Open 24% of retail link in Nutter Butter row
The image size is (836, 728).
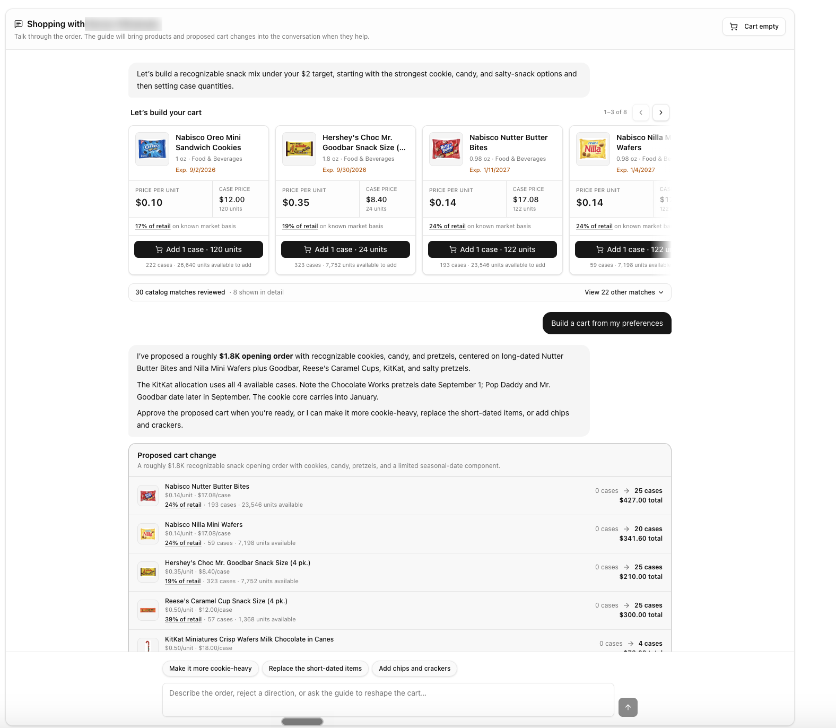tap(183, 505)
